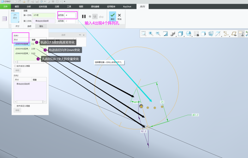Click the 第一方向 collector showing 3个项
This screenshot has width=248, height=158.
point(43,15)
